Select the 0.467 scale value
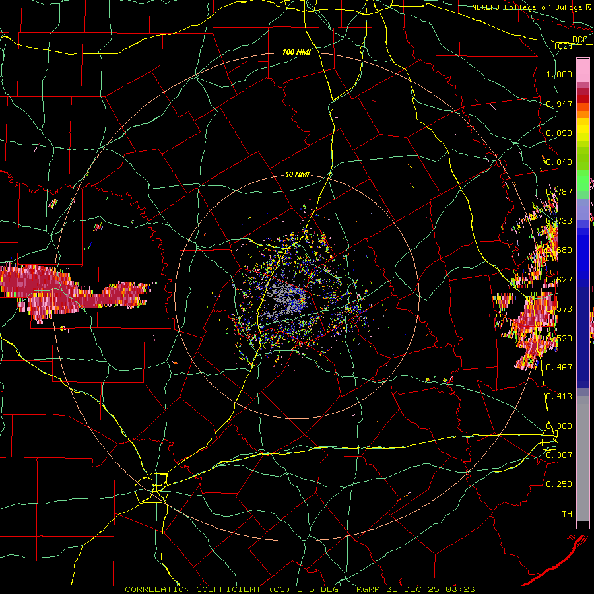 tap(559, 368)
